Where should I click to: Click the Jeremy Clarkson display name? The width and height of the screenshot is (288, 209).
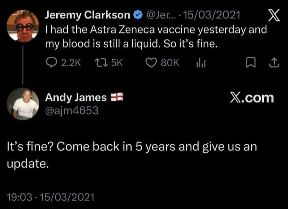[x=88, y=15]
